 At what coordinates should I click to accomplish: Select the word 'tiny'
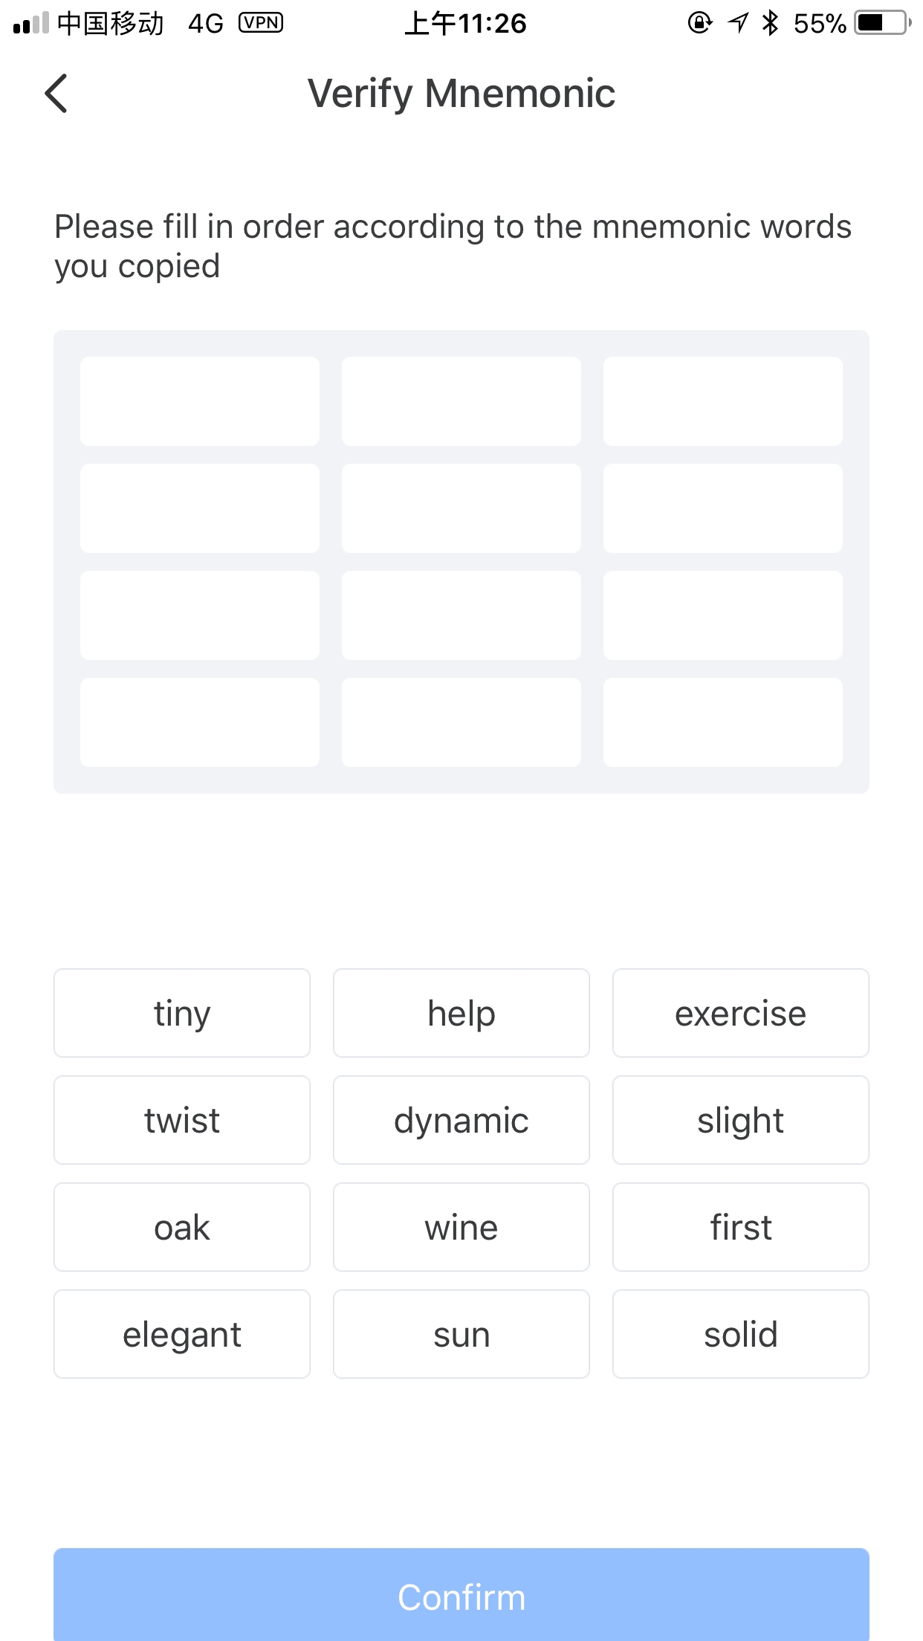tap(182, 1013)
